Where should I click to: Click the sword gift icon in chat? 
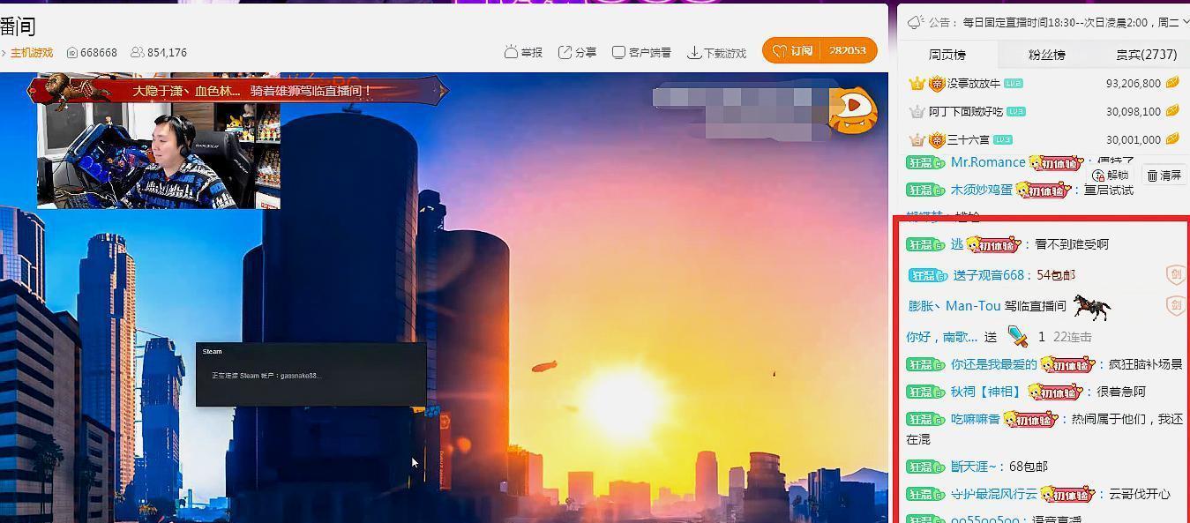click(x=1017, y=336)
